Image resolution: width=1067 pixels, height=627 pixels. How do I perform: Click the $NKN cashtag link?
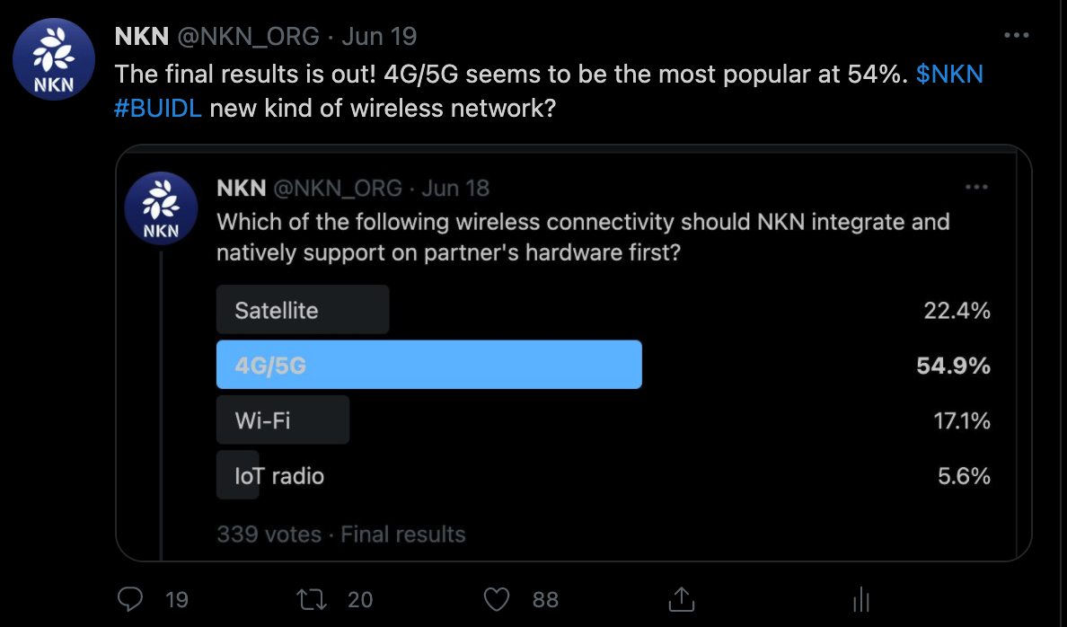click(x=949, y=74)
